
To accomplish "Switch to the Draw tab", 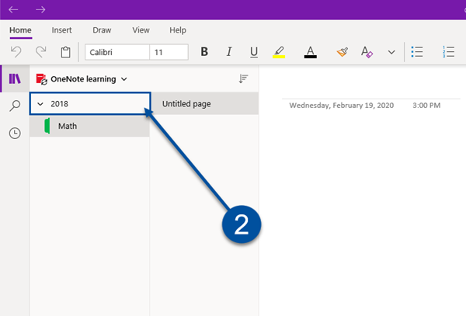I will pos(102,30).
